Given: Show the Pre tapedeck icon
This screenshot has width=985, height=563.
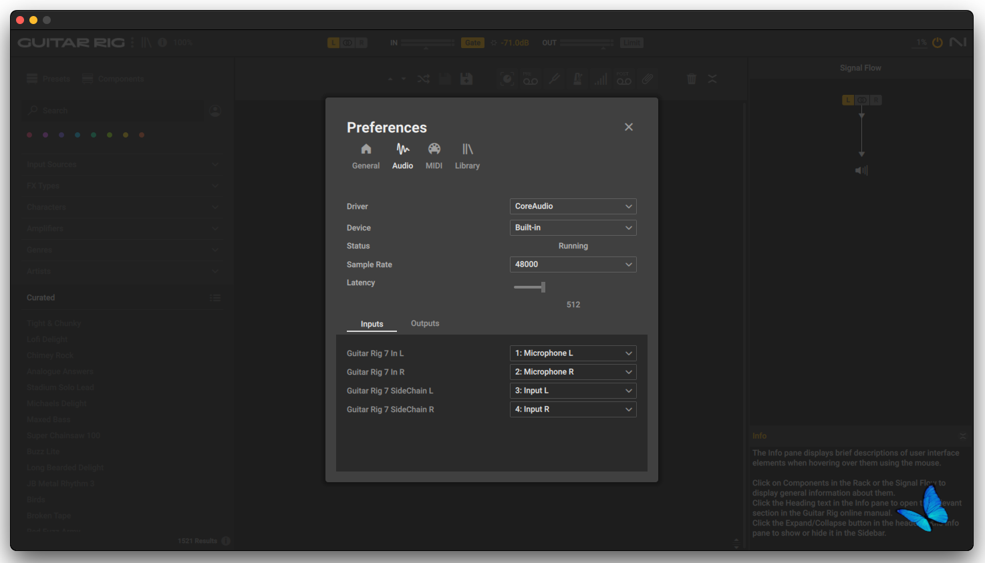Looking at the screenshot, I should coord(531,79).
